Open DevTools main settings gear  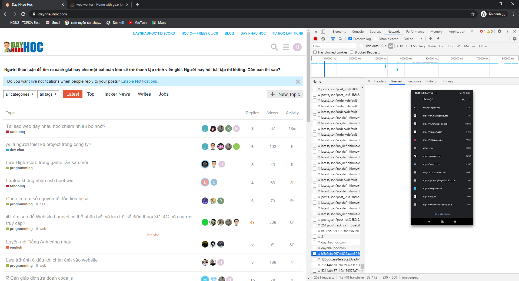coord(500,32)
